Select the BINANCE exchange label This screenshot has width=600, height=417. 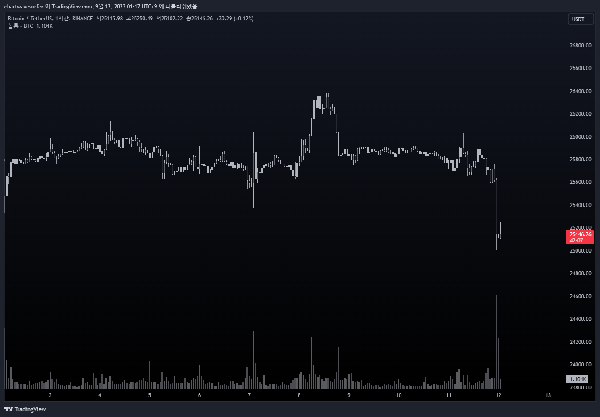click(x=82, y=19)
